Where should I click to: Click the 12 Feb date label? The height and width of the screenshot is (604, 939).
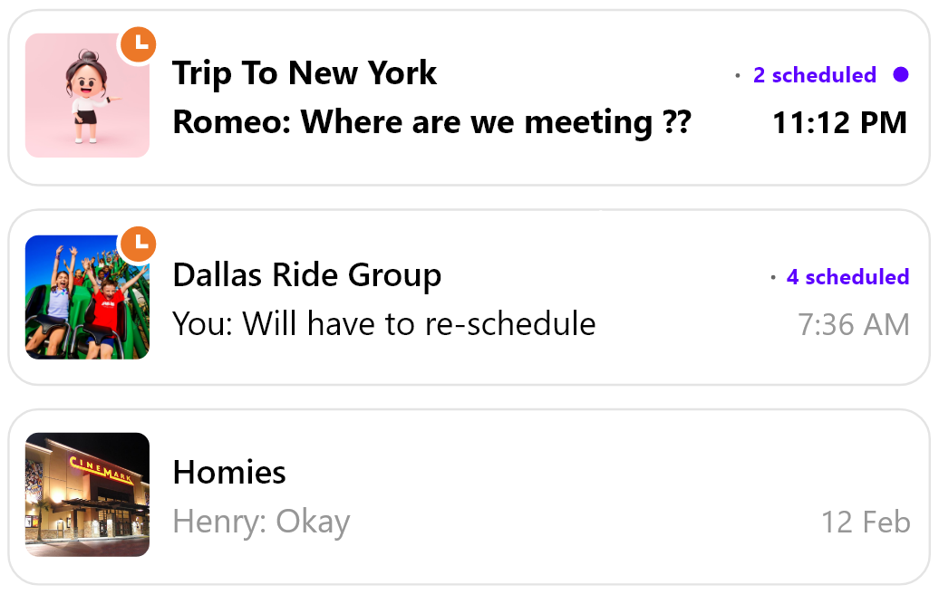pos(866,523)
